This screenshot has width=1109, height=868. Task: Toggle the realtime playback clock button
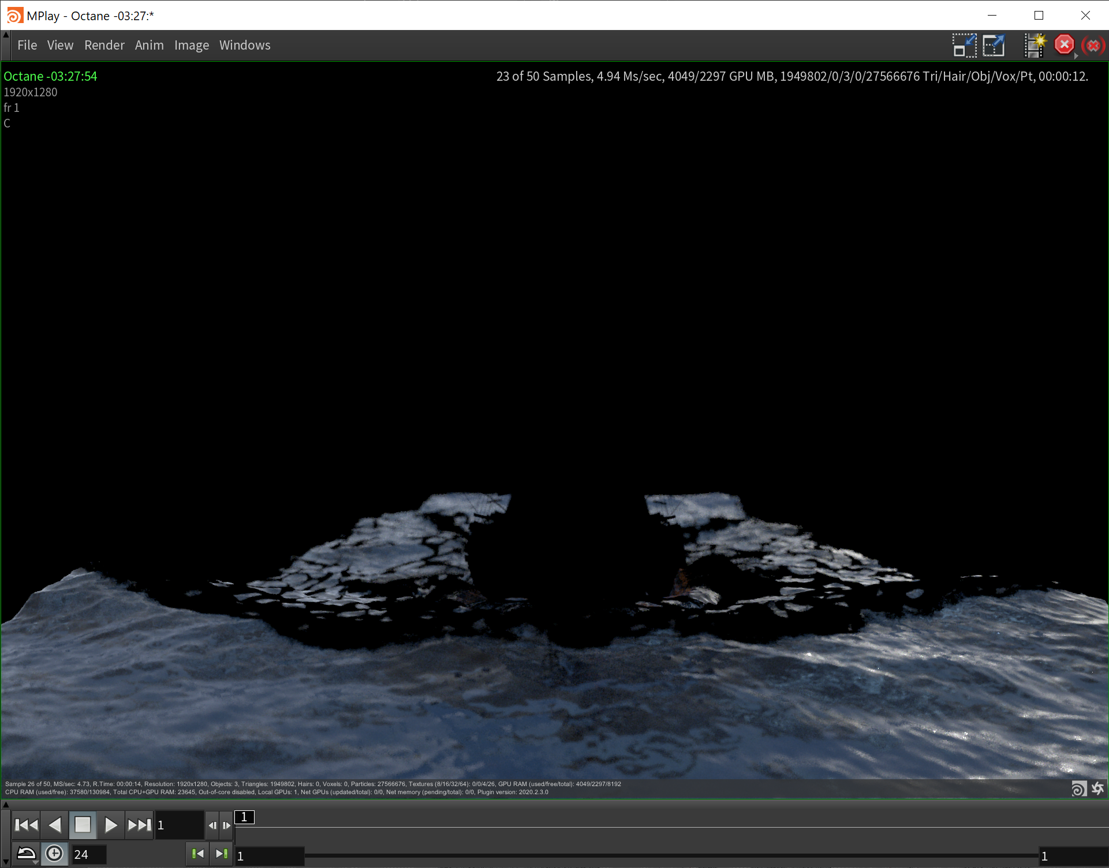coord(54,854)
